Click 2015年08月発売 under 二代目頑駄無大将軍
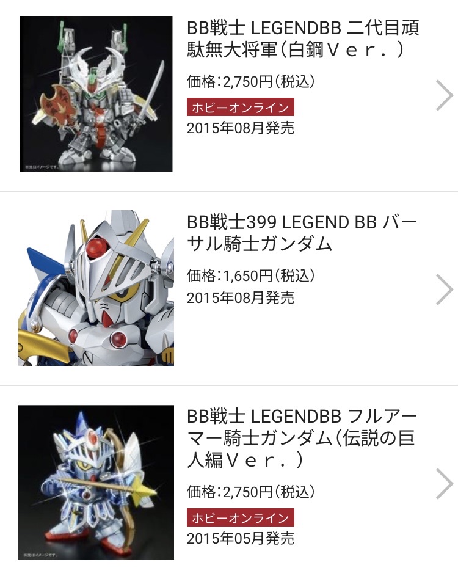 241,128
